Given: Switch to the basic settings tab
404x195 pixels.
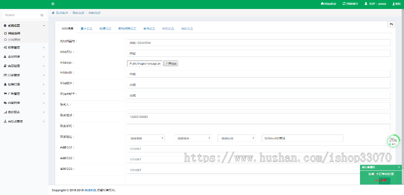Looking at the screenshot, I should coord(86,29).
